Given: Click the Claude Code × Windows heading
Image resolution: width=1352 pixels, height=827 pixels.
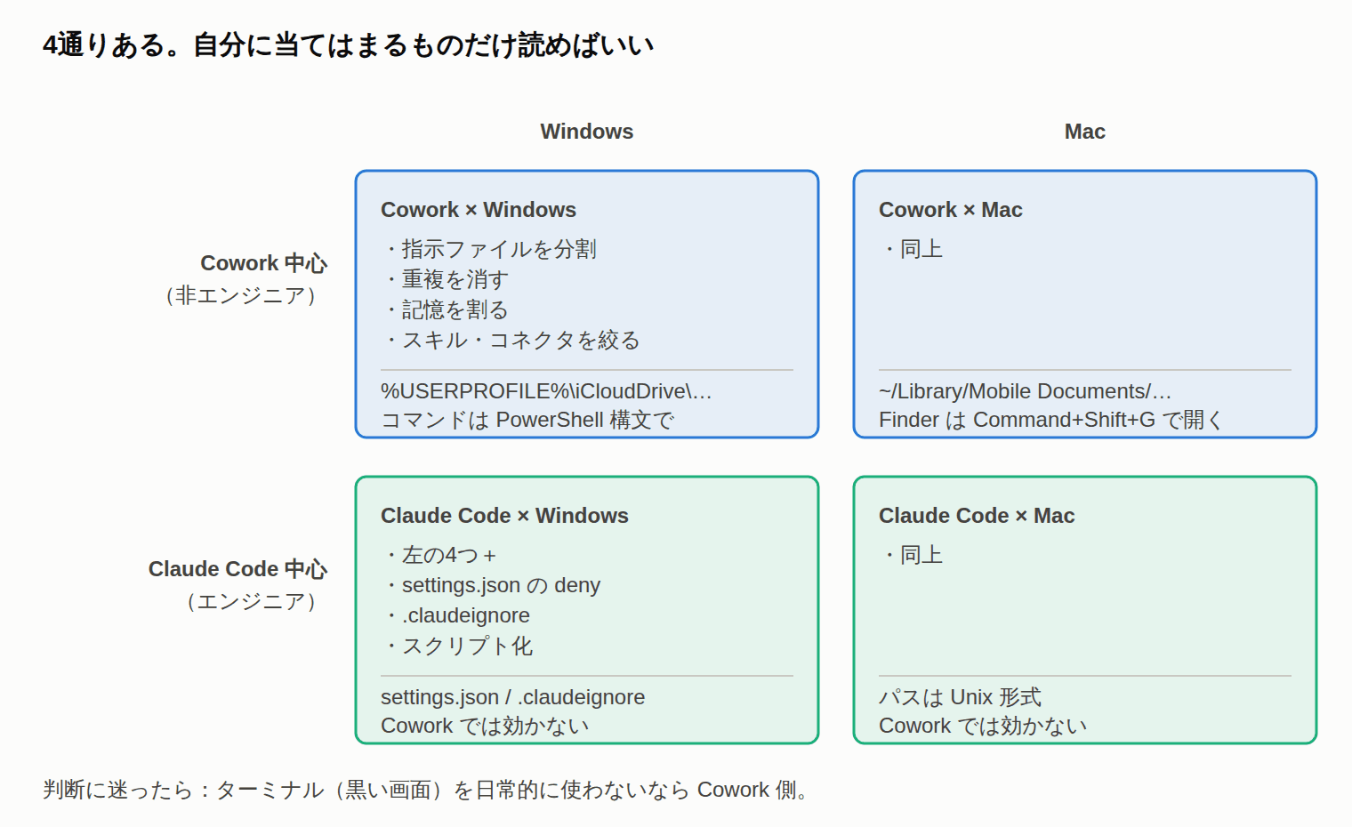Looking at the screenshot, I should pyautogui.click(x=504, y=516).
